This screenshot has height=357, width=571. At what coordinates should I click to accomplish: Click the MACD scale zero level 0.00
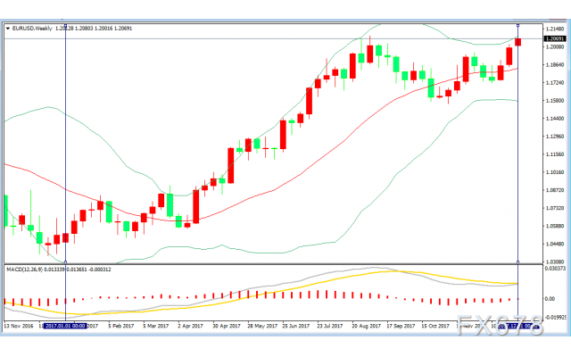point(550,299)
